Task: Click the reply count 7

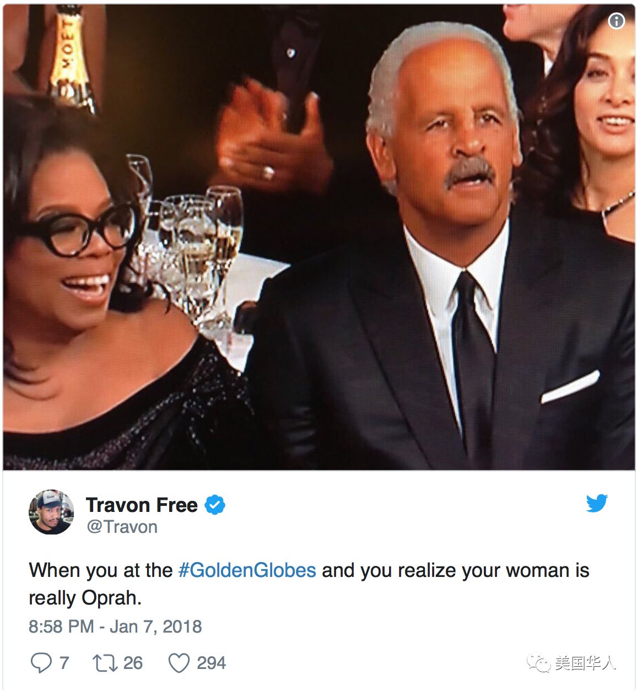Action: click(x=64, y=663)
